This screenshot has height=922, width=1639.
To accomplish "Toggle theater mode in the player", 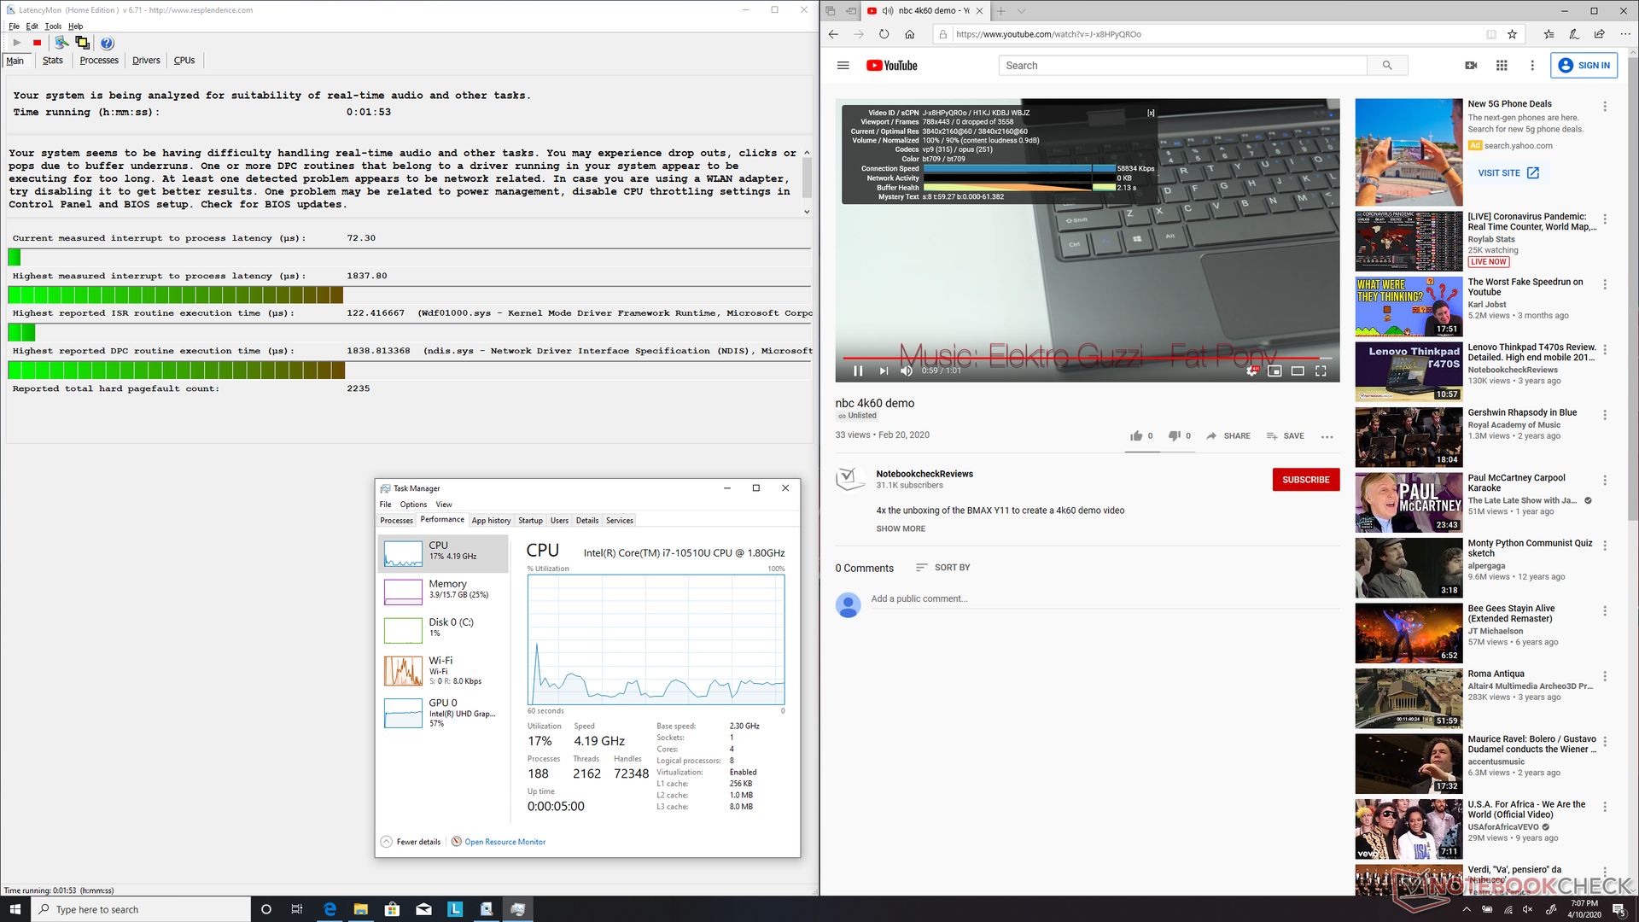I will (1298, 371).
